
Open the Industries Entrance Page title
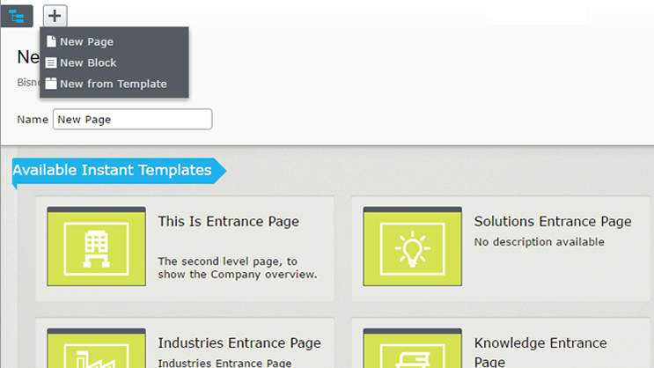tap(239, 343)
